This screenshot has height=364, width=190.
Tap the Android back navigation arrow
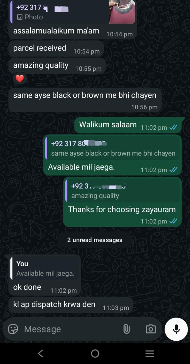40,353
